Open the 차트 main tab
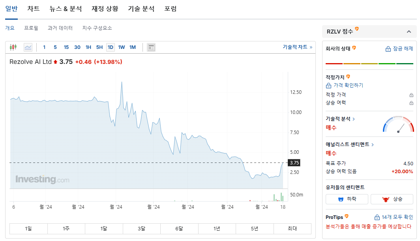Viewport: 420px width, 241px height. (x=34, y=9)
